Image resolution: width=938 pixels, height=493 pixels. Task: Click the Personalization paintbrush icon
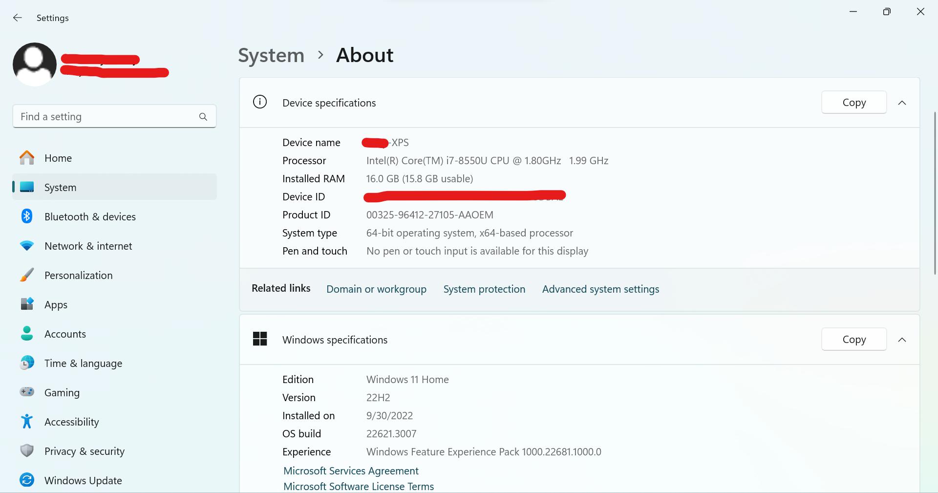click(x=27, y=275)
